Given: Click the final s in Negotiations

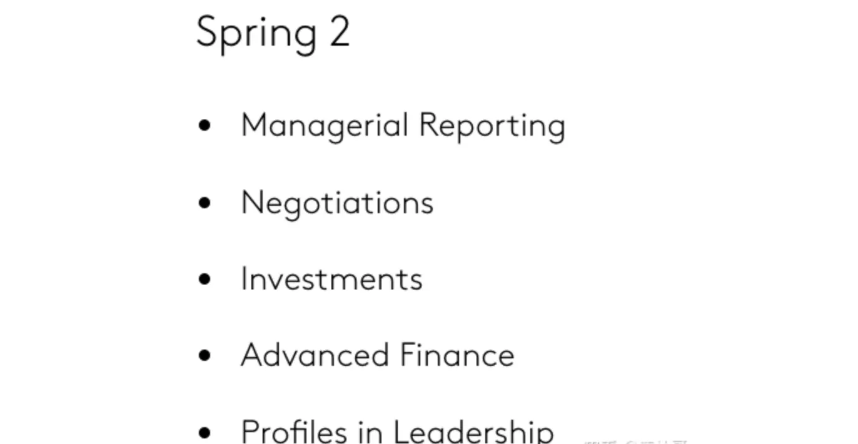Looking at the screenshot, I should tap(426, 204).
